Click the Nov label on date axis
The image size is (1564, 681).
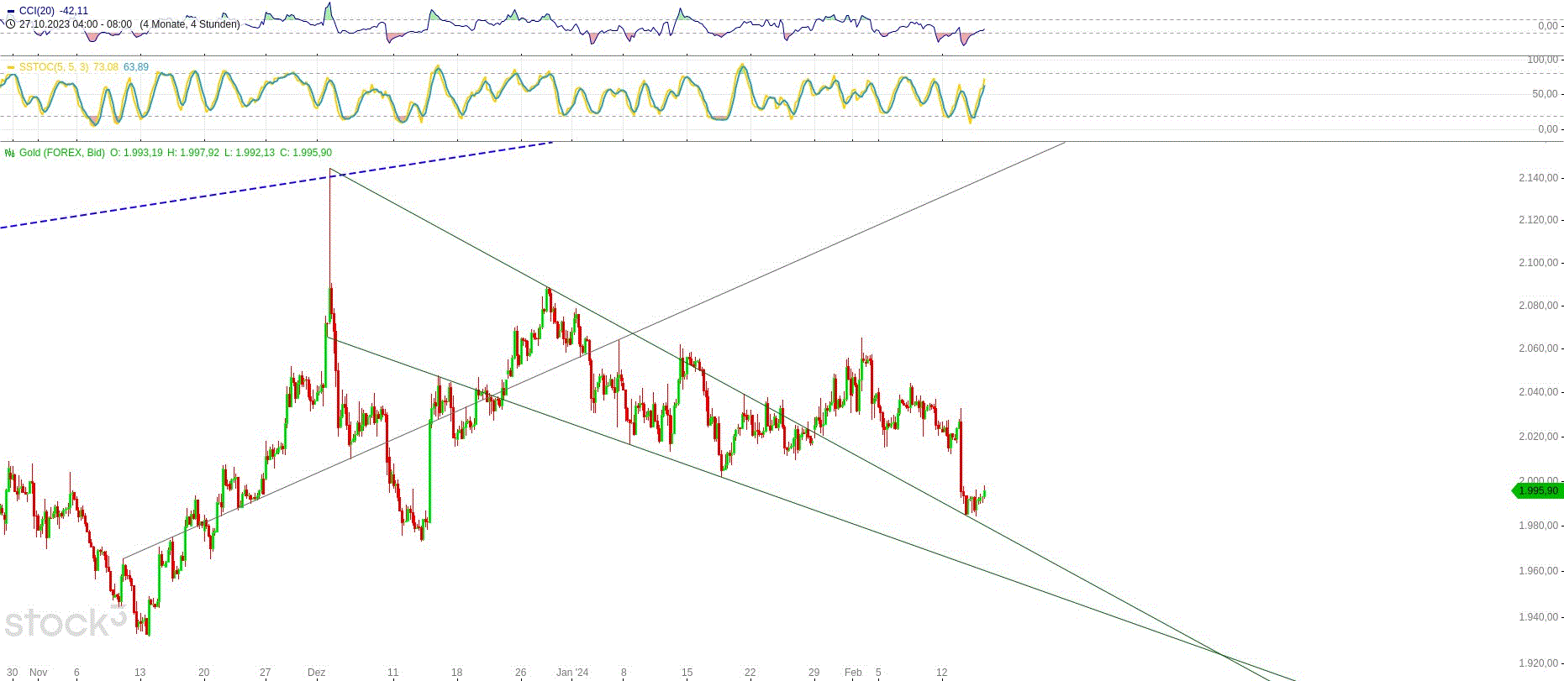(39, 673)
